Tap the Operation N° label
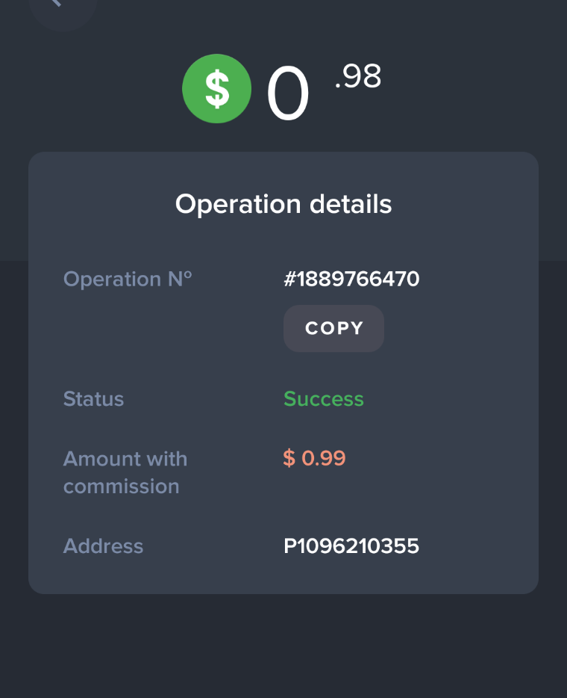The width and height of the screenshot is (567, 698). pyautogui.click(x=128, y=279)
